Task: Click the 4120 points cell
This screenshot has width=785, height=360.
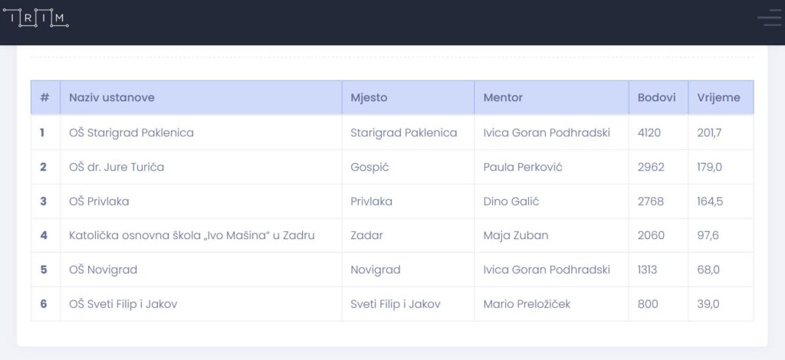Action: tap(659, 133)
